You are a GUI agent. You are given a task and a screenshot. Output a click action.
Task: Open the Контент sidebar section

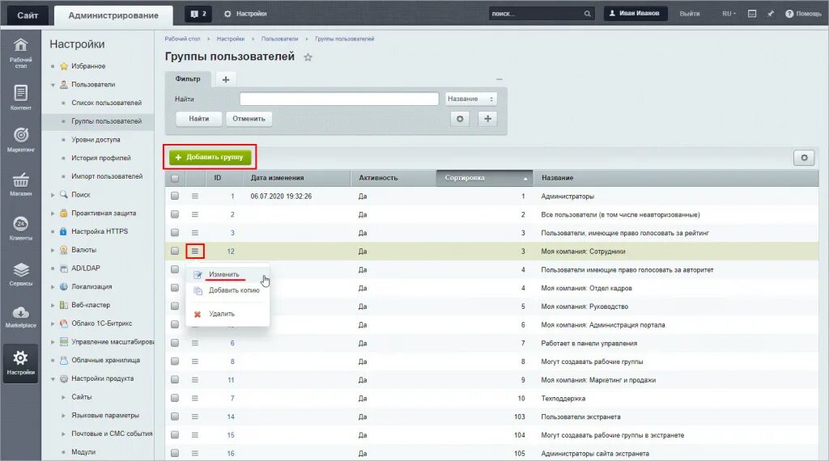pos(20,98)
